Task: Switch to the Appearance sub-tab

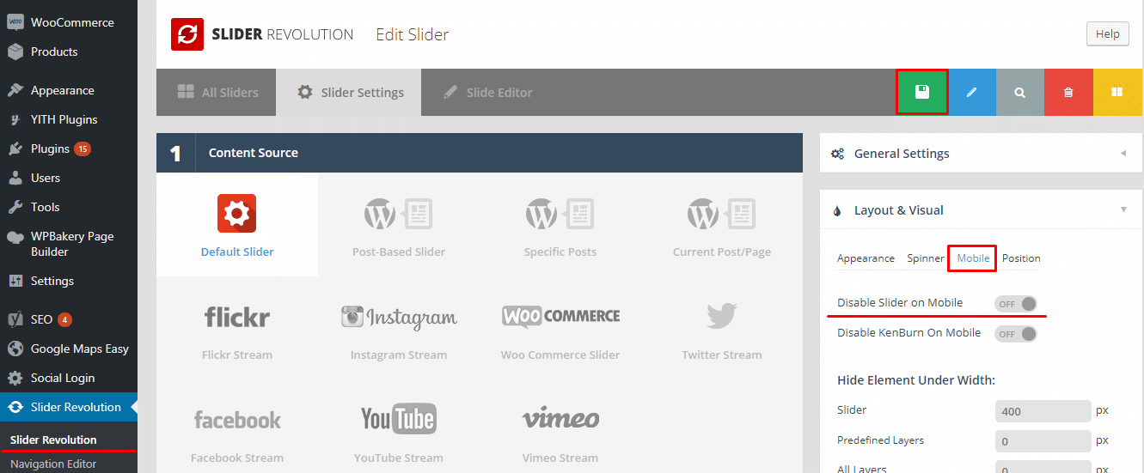Action: click(866, 258)
